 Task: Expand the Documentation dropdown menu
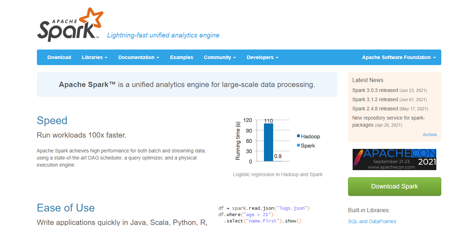tap(138, 57)
